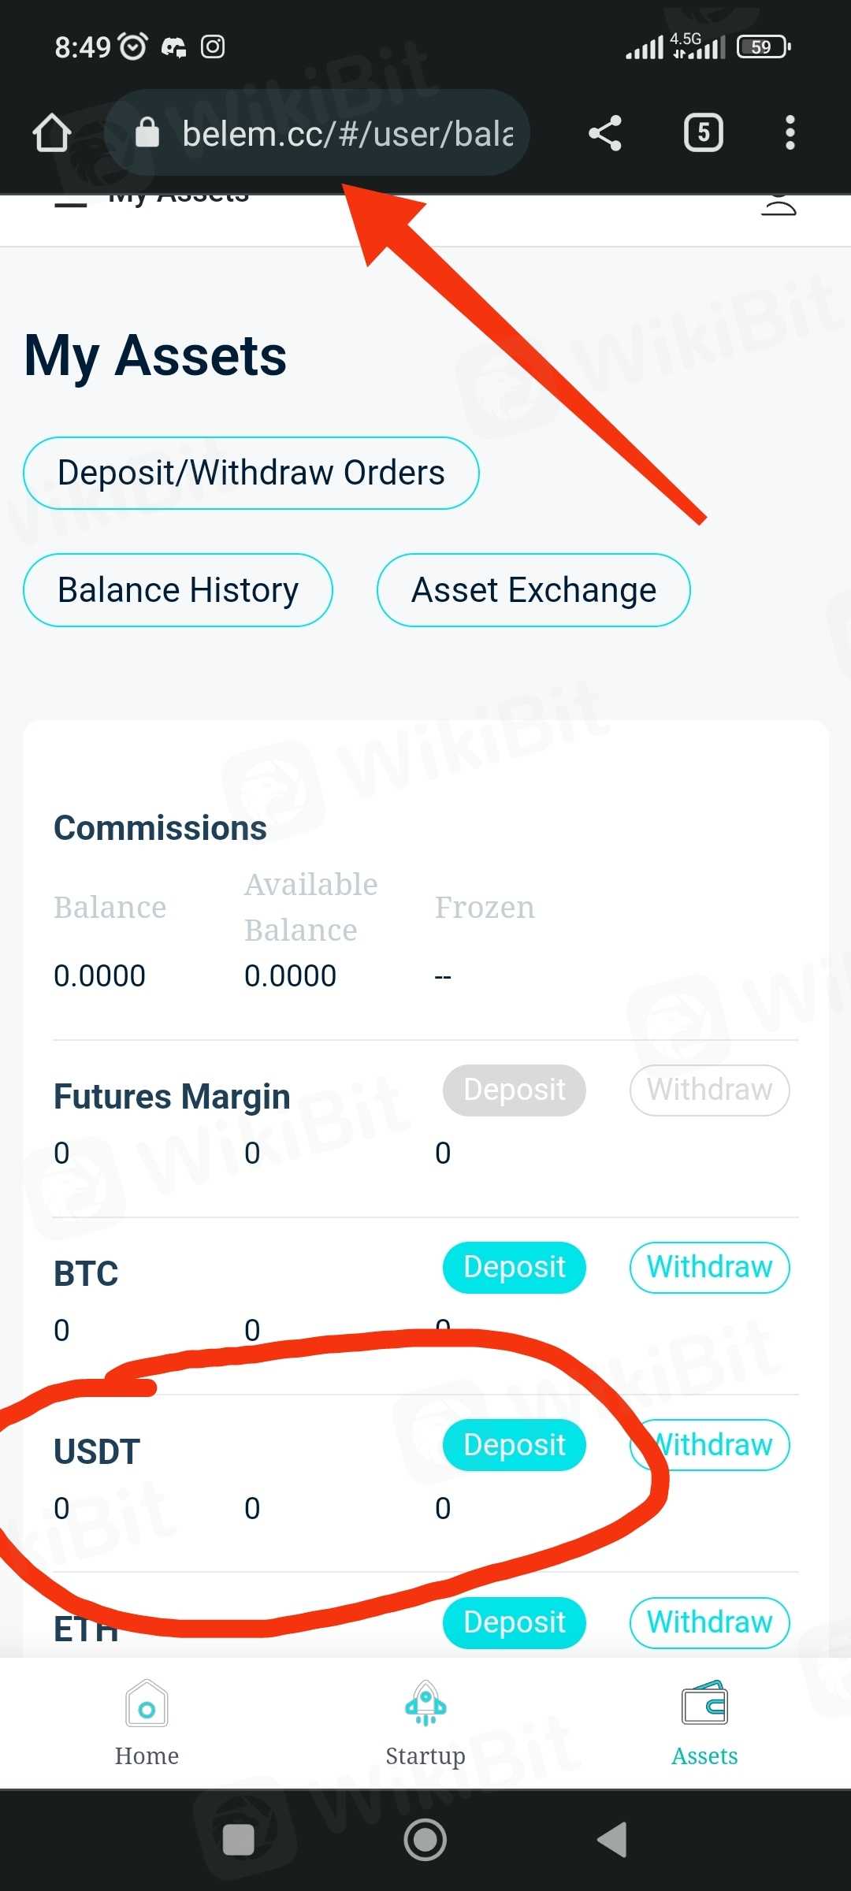Open the browser tab switcher showing 5
This screenshot has width=851, height=1891.
pos(703,132)
